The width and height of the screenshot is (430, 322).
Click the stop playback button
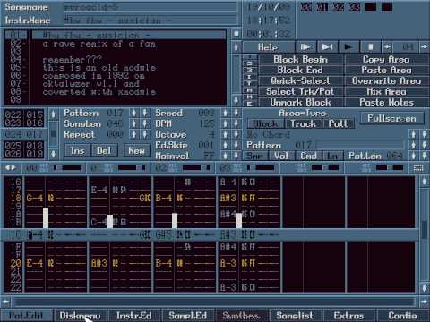370,47
